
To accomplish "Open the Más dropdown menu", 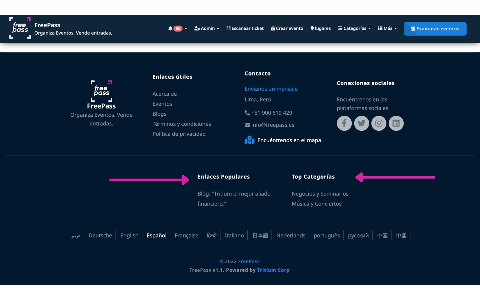I will tap(387, 28).
